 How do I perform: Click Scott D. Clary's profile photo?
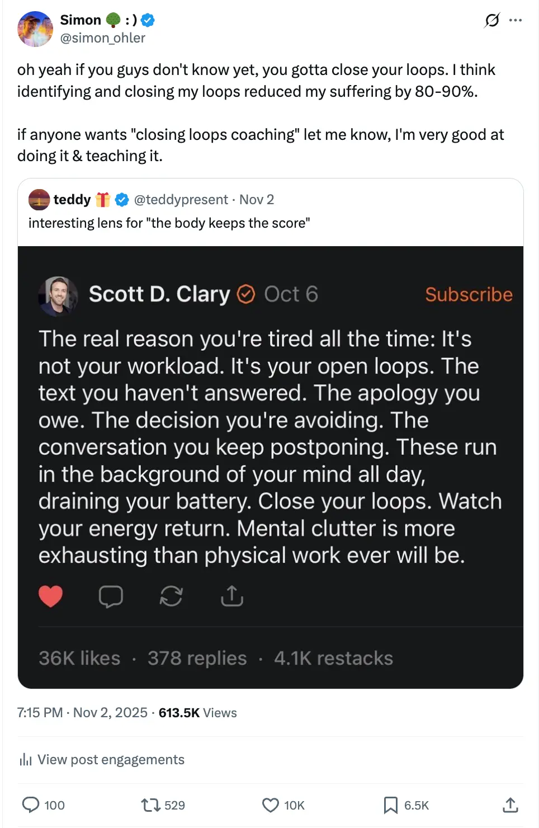click(57, 295)
